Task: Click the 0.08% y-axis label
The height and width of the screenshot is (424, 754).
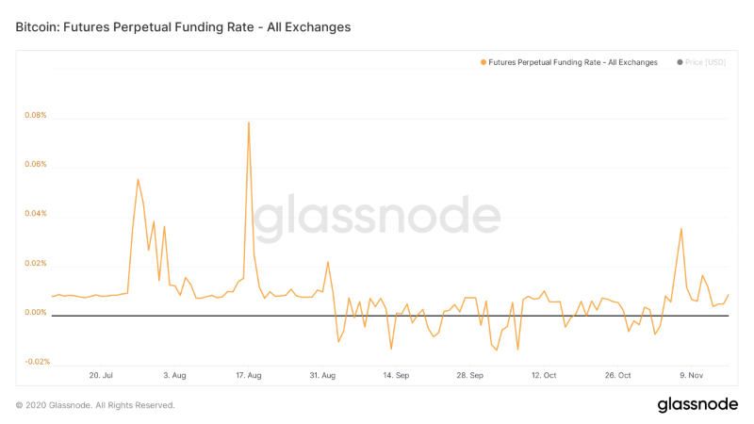Action: click(x=35, y=116)
